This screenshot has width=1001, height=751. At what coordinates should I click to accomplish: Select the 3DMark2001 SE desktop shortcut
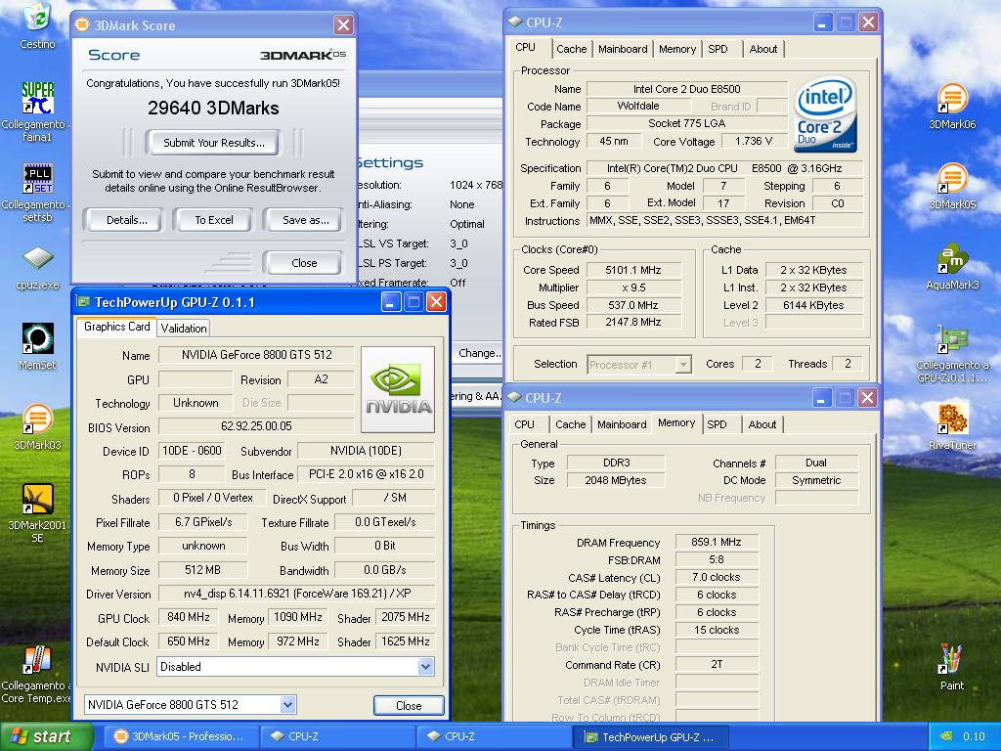[x=37, y=512]
